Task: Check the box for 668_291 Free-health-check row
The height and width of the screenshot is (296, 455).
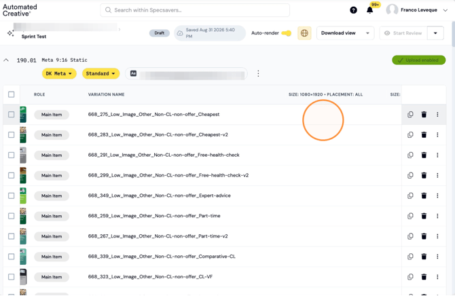Action: (12, 155)
